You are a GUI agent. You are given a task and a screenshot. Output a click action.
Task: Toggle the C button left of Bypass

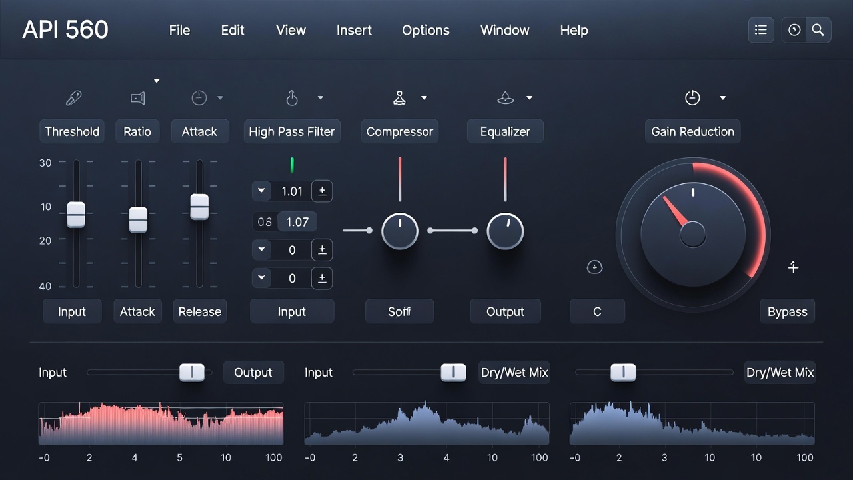597,311
